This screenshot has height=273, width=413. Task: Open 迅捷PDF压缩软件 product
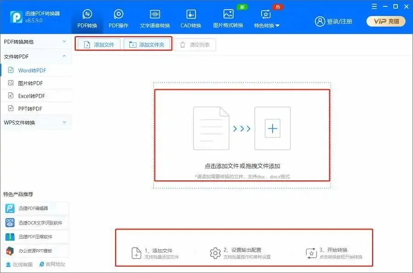click(x=36, y=237)
